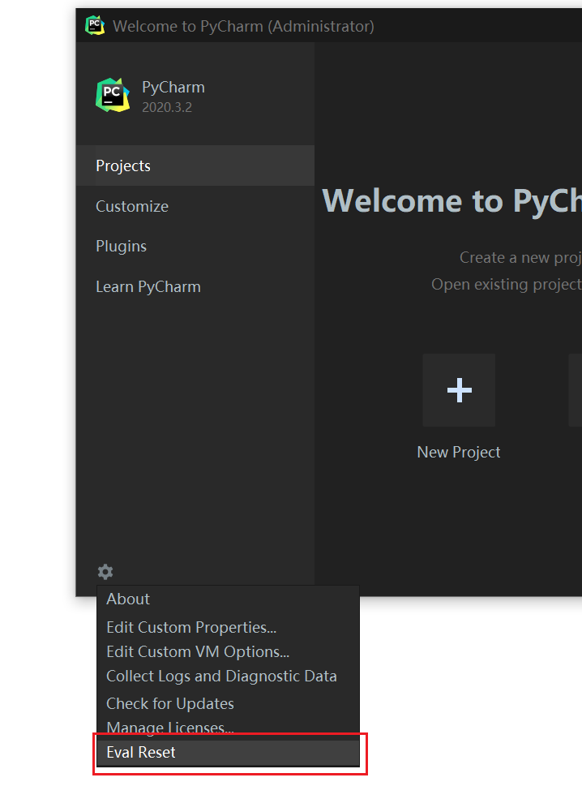Select the Projects tab
This screenshot has width=582, height=799.
[x=195, y=165]
